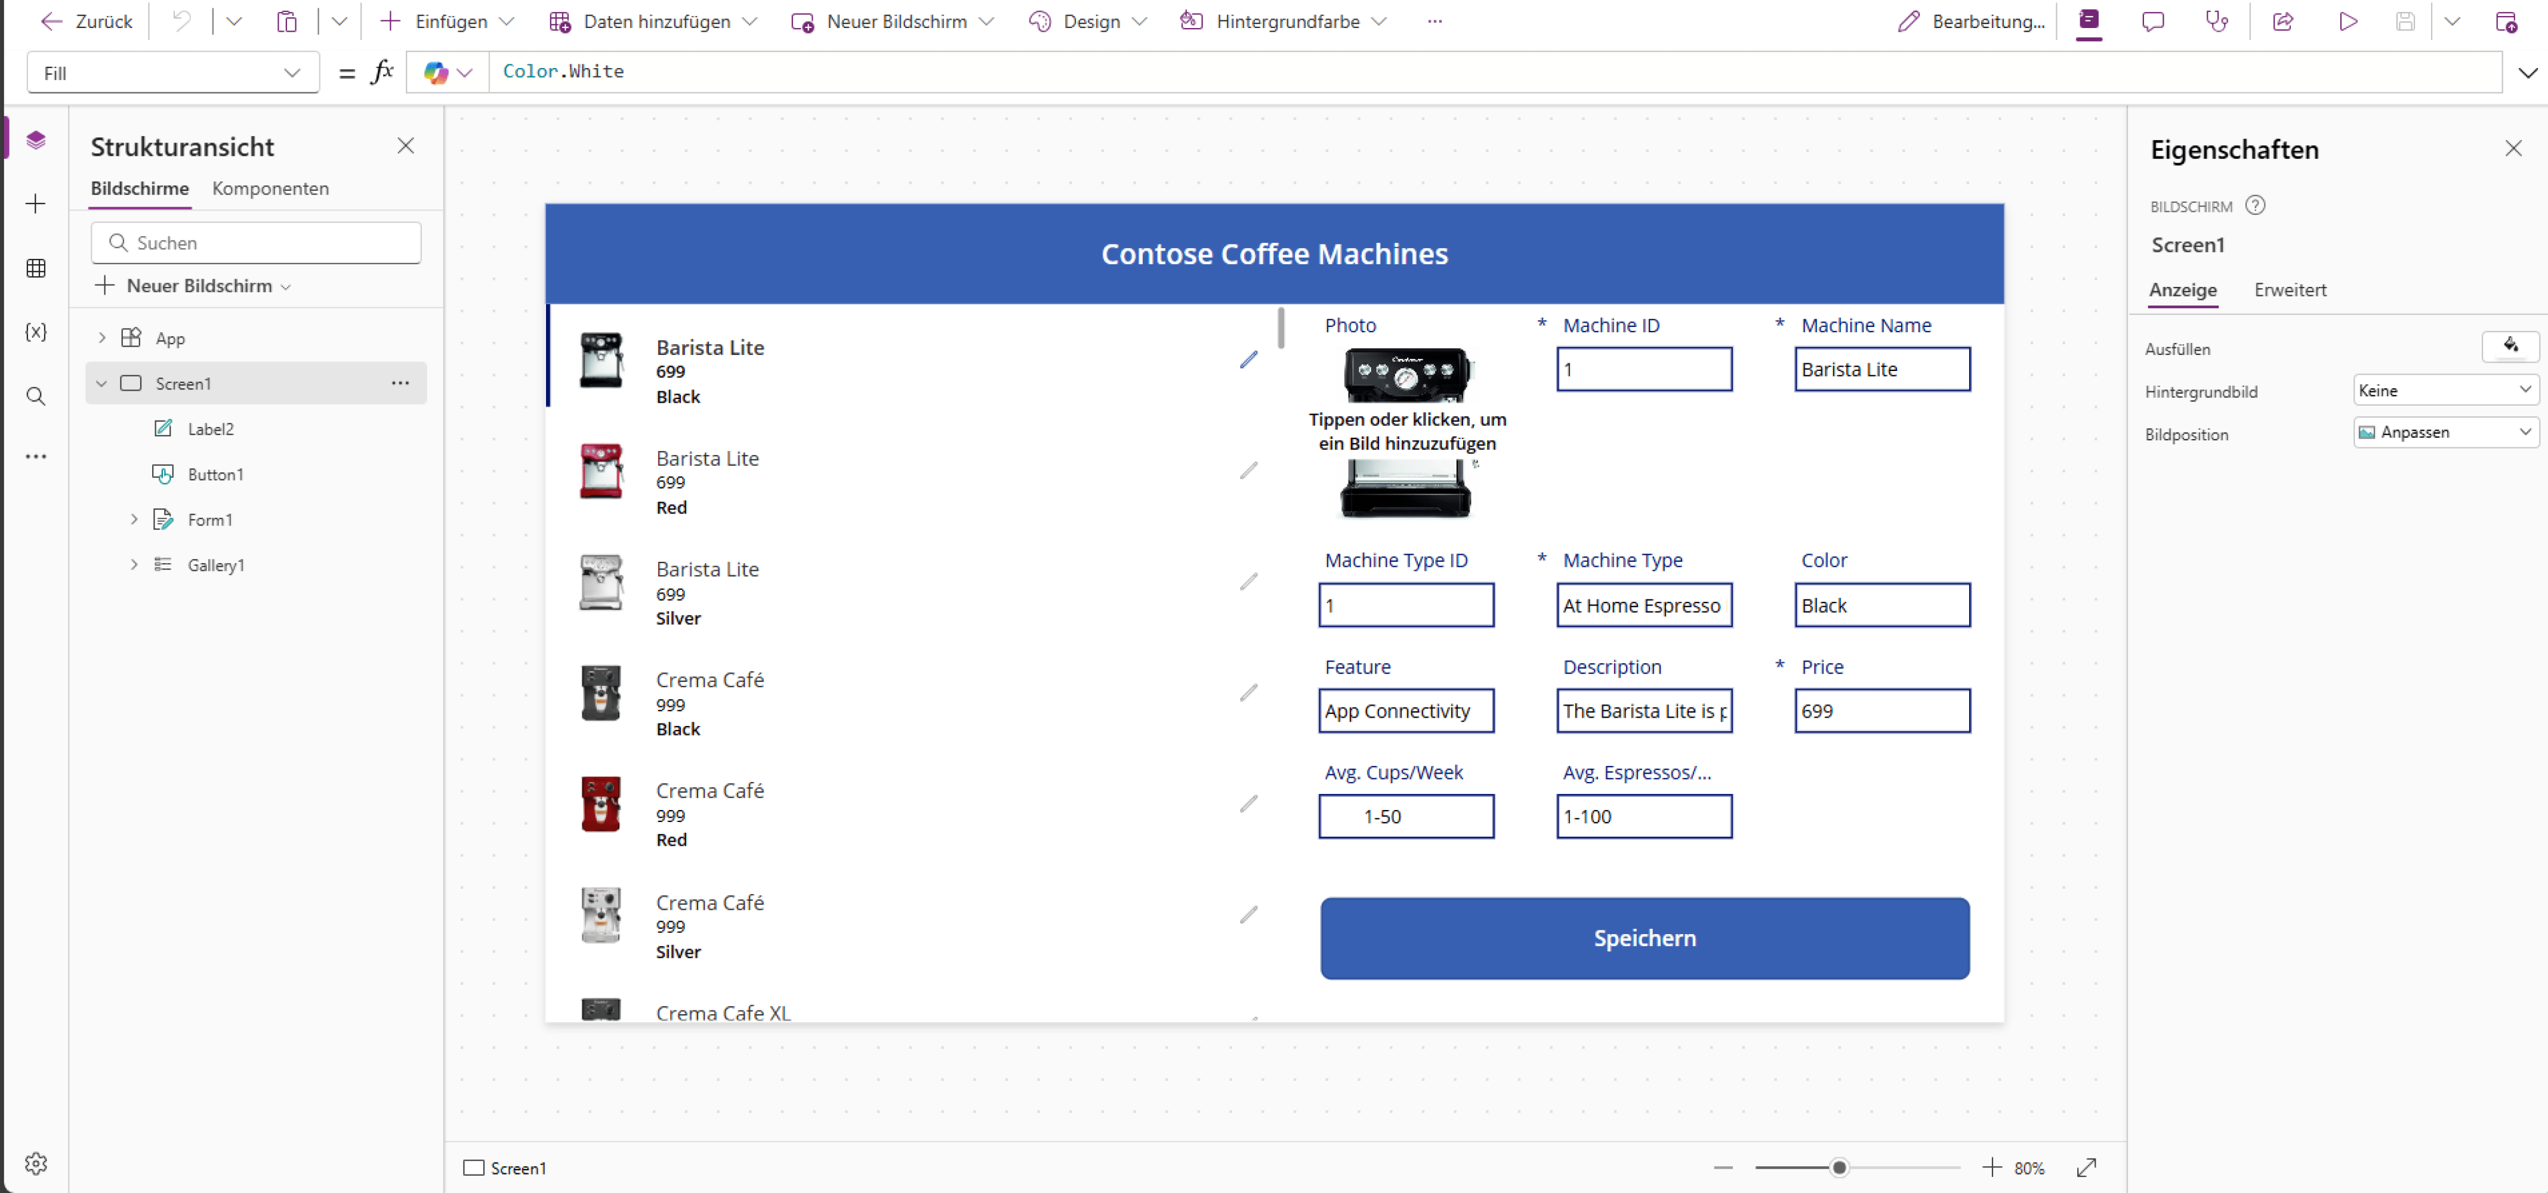Click the Search icon in left rail
Image resolution: width=2548 pixels, height=1193 pixels.
coord(36,396)
